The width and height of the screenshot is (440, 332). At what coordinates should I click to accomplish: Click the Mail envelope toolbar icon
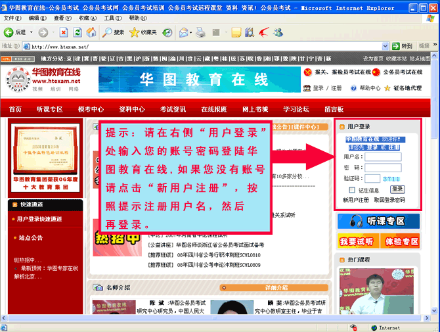(184, 32)
